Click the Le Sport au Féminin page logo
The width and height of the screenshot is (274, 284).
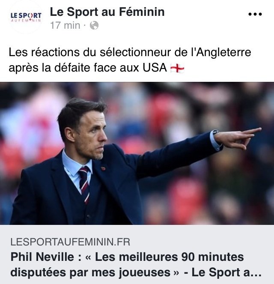(26, 17)
